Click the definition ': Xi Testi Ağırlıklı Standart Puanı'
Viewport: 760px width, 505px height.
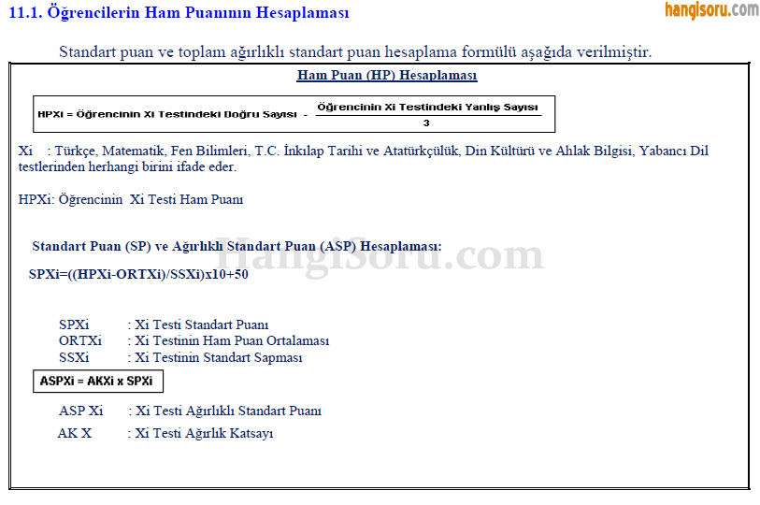(x=224, y=411)
